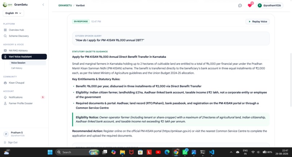Click the Niti RAG Advisory scales icon
292x157 pixels.
(x=5, y=50)
